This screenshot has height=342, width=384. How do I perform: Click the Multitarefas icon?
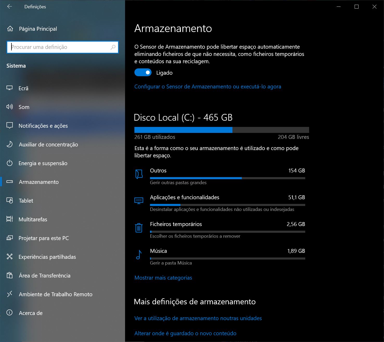pyautogui.click(x=10, y=219)
